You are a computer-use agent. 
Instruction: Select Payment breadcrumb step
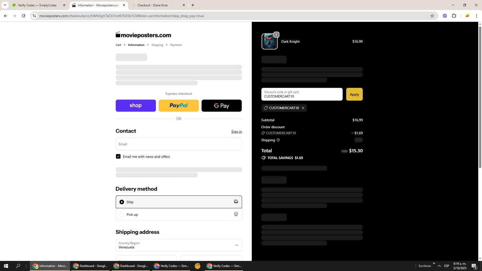176,45
